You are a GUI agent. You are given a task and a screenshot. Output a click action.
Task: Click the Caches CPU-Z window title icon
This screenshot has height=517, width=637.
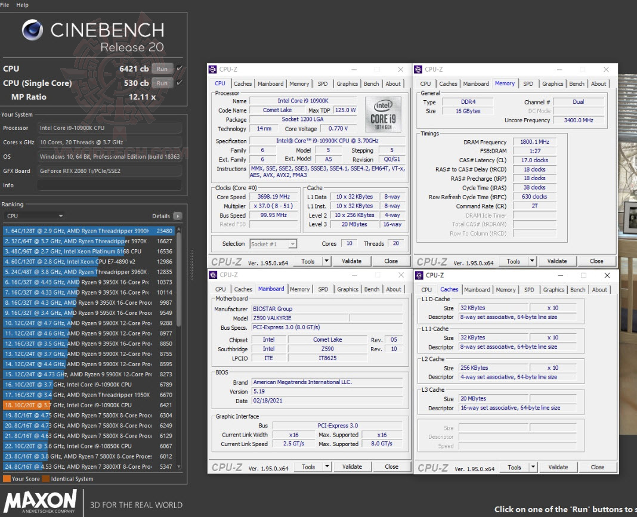pos(419,275)
